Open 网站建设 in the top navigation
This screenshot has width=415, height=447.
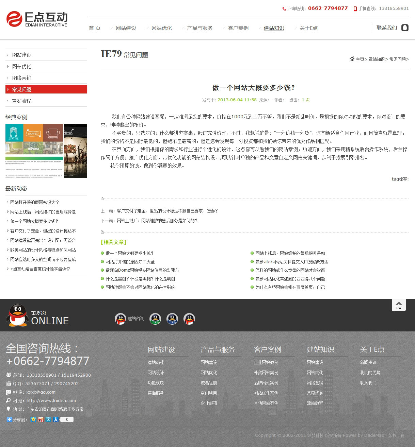pos(126,28)
